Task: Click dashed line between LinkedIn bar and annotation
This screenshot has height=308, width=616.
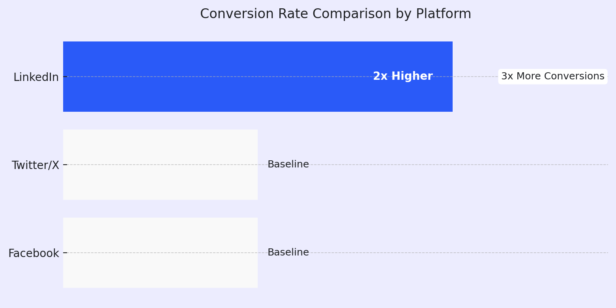Action: pyautogui.click(x=476, y=77)
